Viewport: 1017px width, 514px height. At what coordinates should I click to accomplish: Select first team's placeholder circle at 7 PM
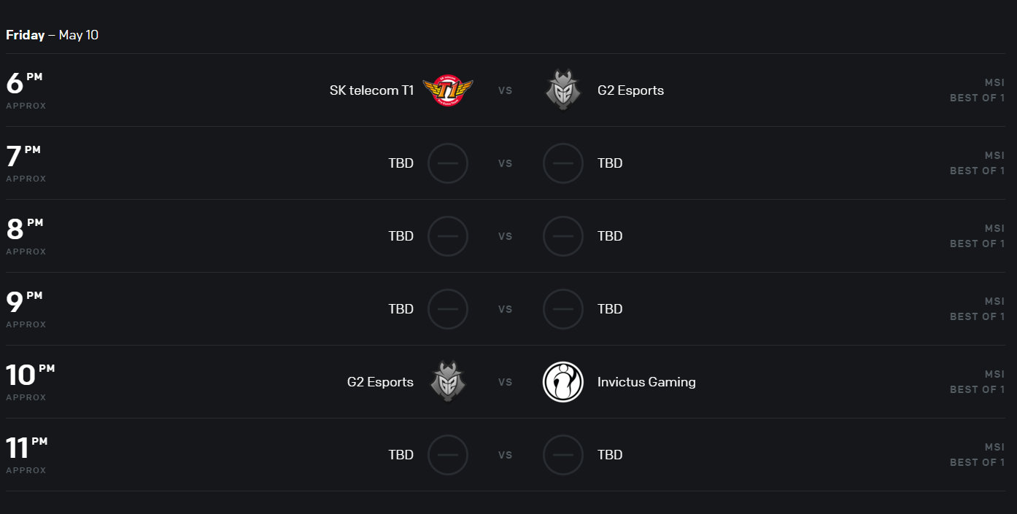[448, 163]
